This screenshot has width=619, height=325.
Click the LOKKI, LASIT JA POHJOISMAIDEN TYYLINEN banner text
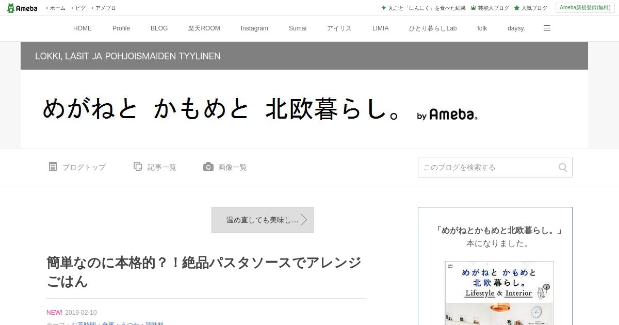coord(128,56)
